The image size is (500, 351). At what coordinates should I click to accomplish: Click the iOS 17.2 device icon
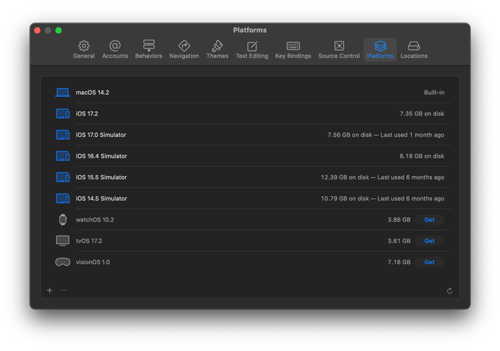63,114
